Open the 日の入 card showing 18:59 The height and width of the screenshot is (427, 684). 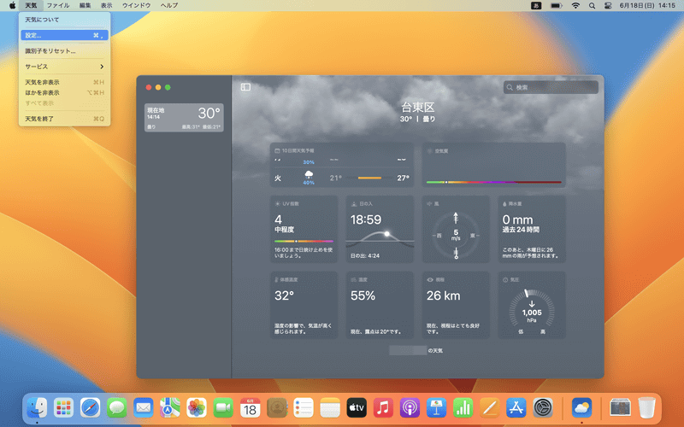(x=380, y=229)
